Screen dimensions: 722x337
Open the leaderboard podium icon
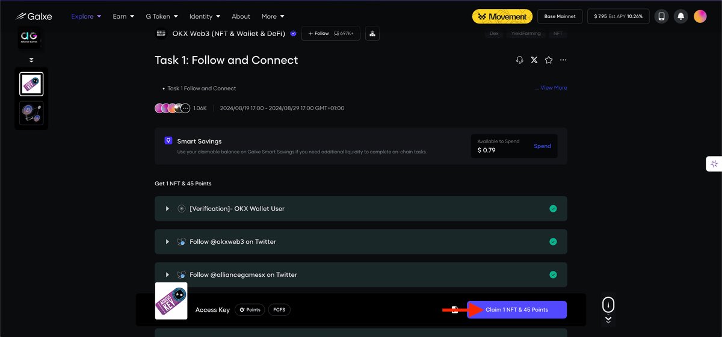pos(372,33)
